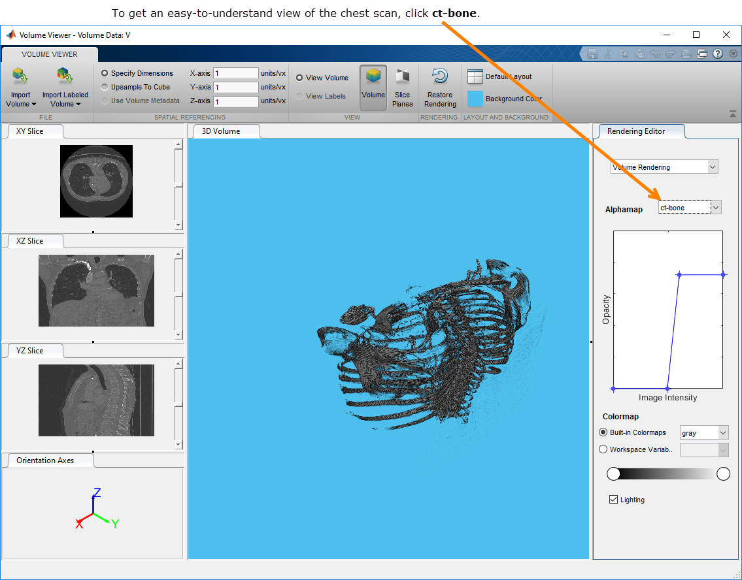Click the Background Color swatch
742x580 pixels.
point(475,99)
